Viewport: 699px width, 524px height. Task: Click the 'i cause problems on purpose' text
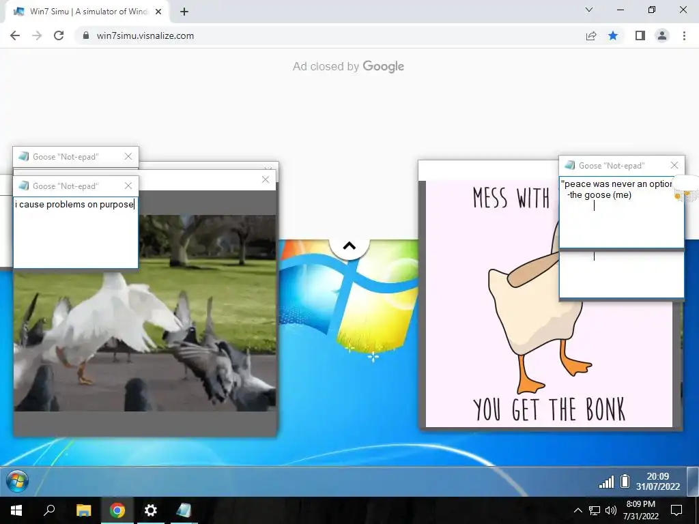74,205
